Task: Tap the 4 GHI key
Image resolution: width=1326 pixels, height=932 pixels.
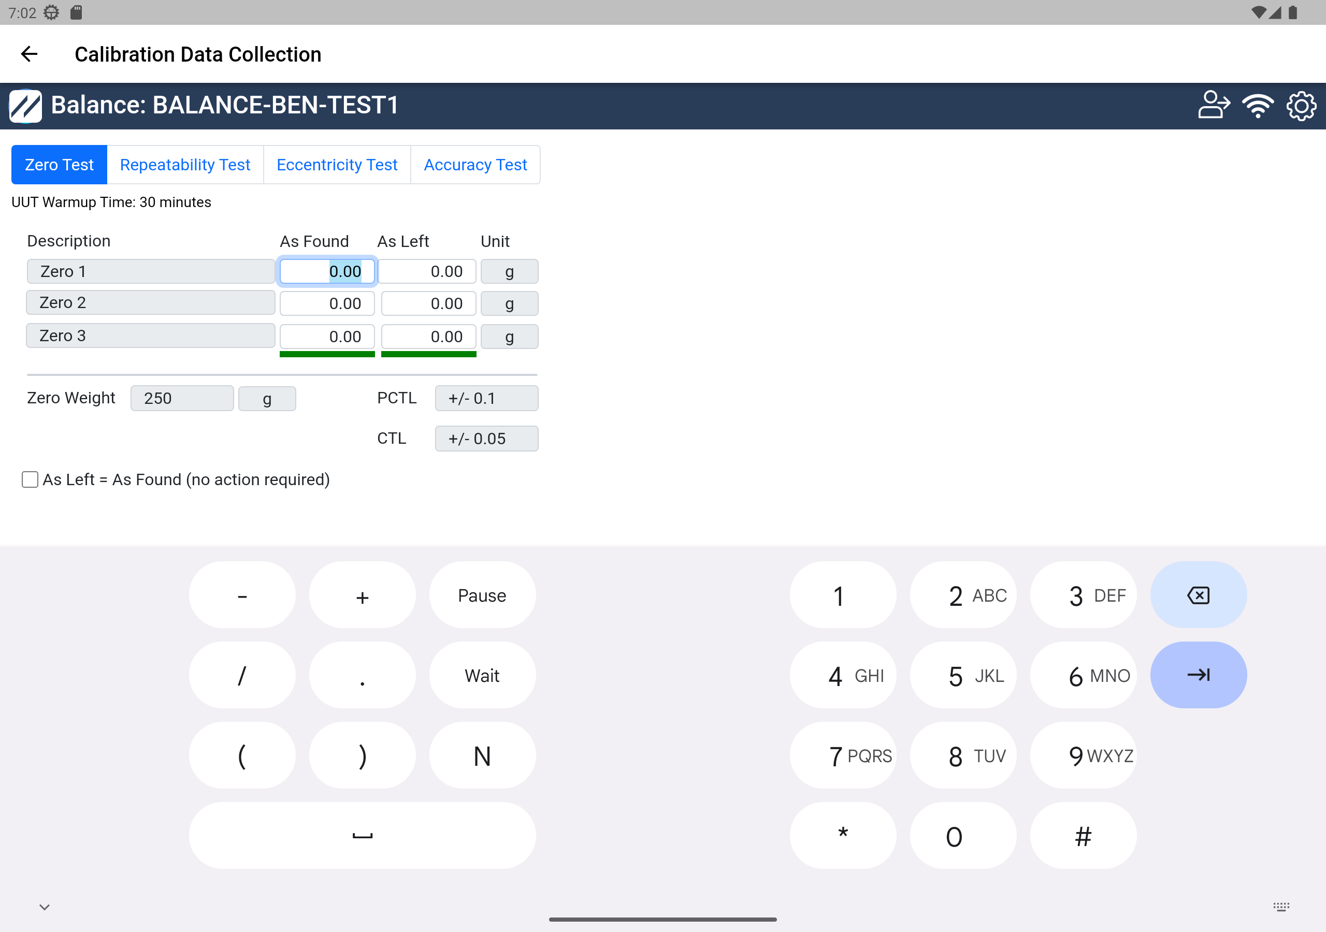Action: coord(843,675)
